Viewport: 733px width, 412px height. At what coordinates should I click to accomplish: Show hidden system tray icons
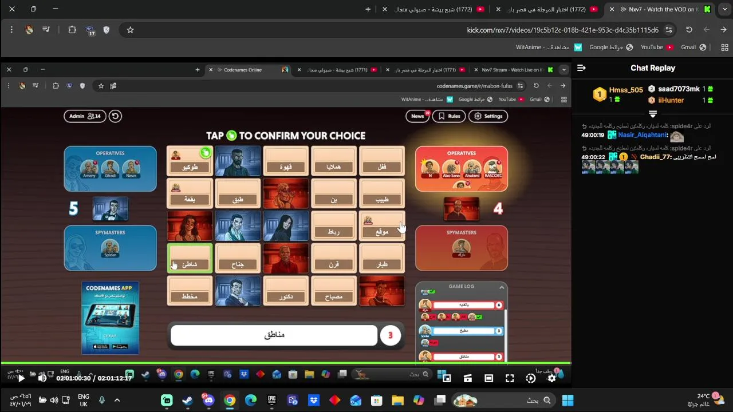[117, 401]
